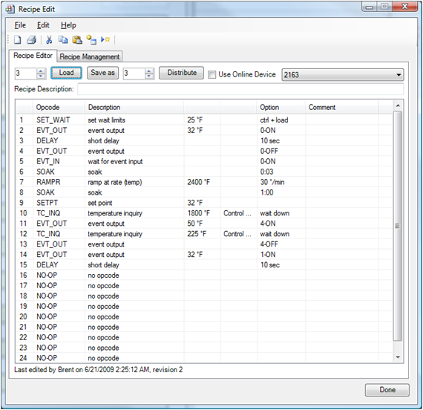The width and height of the screenshot is (423, 410).
Task: Click the Paste clipboard icon
Action: [77, 40]
